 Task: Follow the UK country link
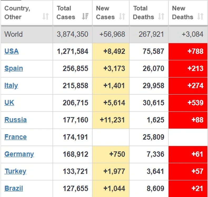pyautogui.click(x=9, y=102)
